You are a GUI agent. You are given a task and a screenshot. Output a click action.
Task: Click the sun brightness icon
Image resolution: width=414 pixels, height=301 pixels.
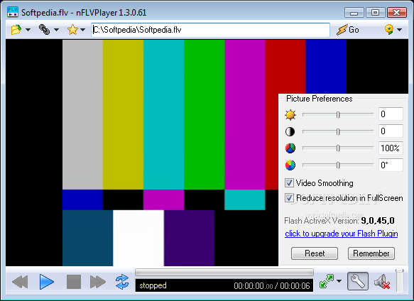click(290, 115)
